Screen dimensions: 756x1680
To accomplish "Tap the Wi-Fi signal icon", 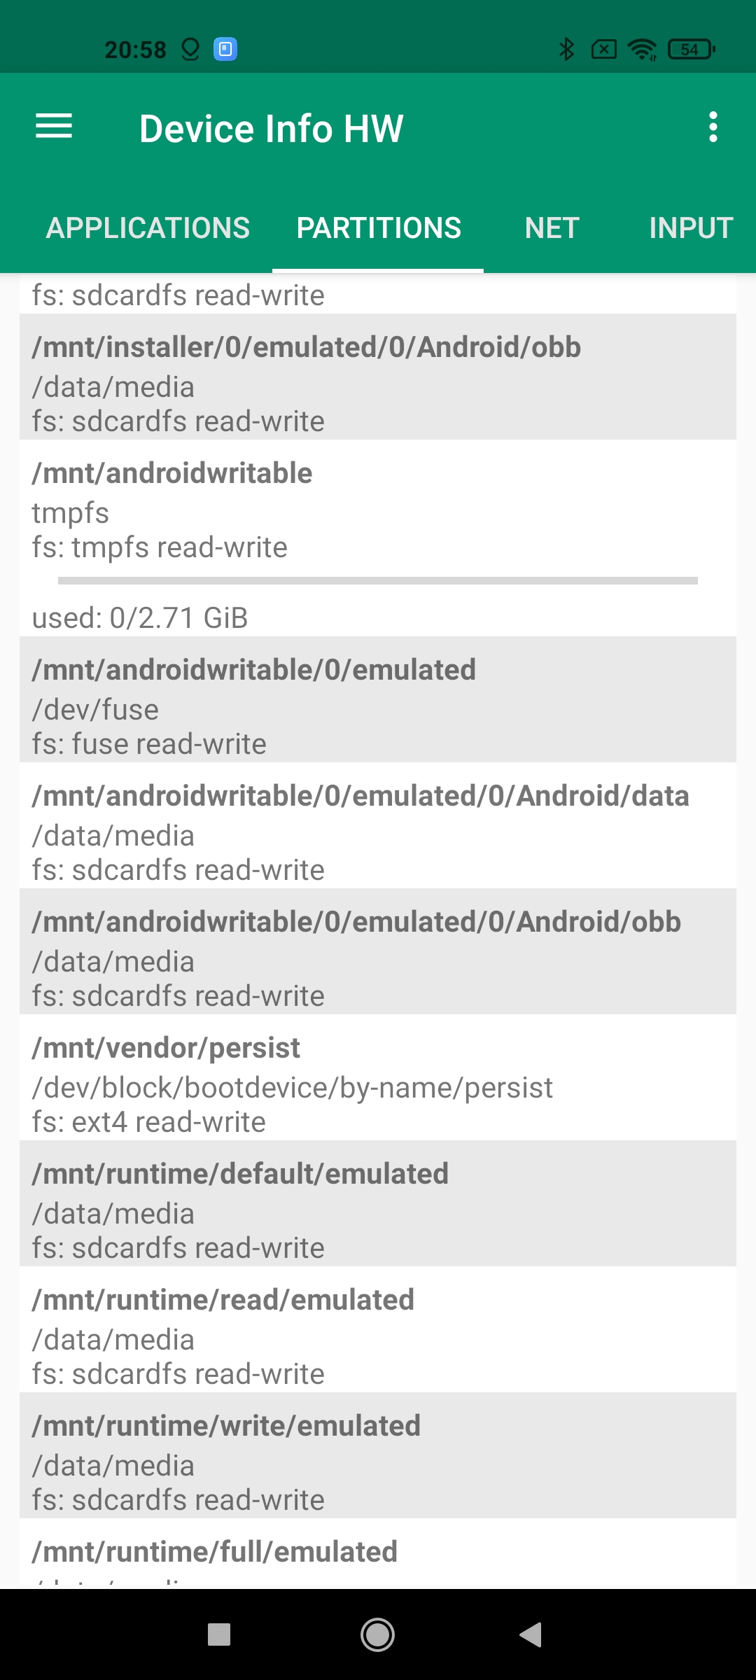I will (x=641, y=49).
